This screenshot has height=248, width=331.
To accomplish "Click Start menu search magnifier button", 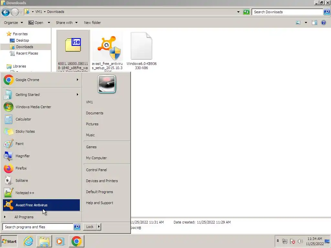I will click(x=77, y=227).
